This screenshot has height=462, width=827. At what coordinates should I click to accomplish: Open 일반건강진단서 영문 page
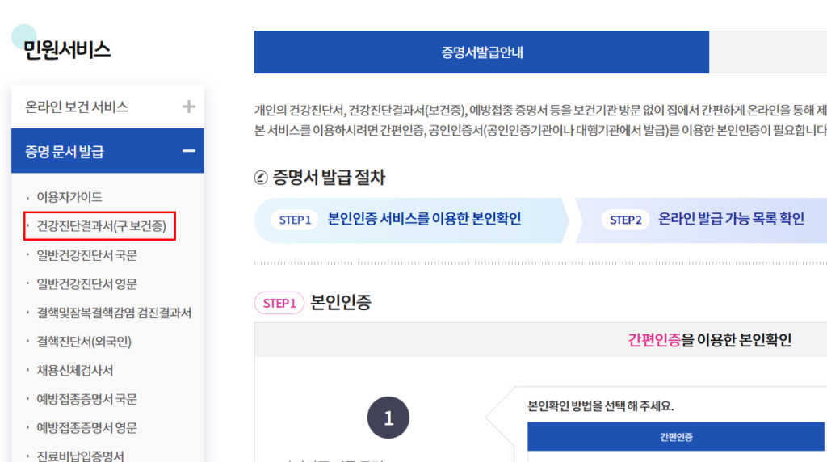[x=86, y=283]
